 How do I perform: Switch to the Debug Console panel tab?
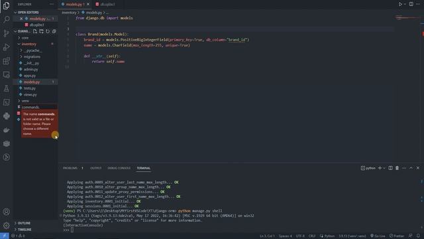[x=119, y=168]
